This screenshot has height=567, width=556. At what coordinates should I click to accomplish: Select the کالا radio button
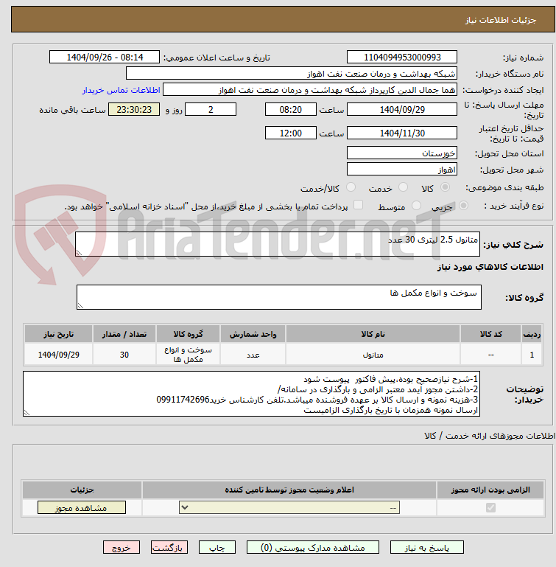445,187
